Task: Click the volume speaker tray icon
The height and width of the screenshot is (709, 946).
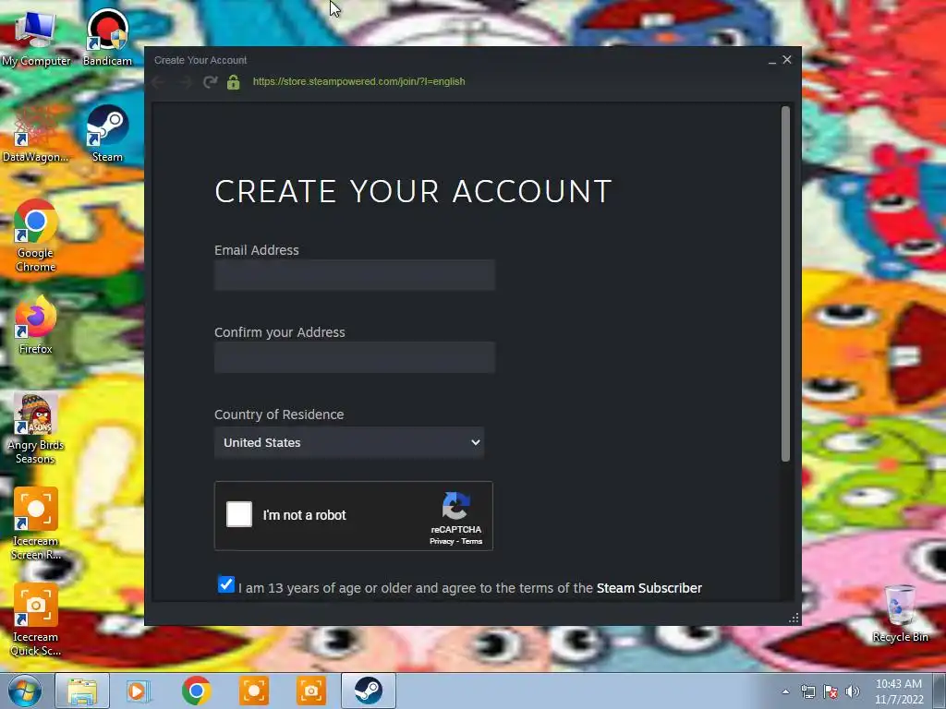Action: point(853,691)
